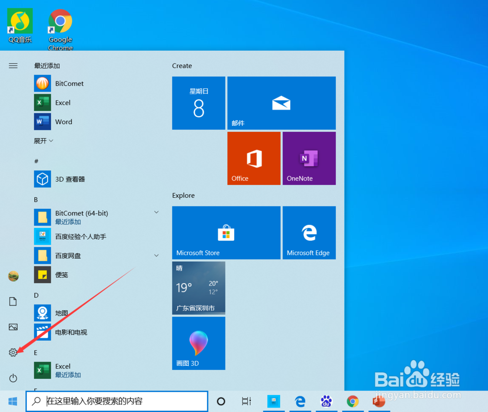This screenshot has width=488, height=412.
Task: Open the 邮件 mail tile
Action: click(282, 103)
